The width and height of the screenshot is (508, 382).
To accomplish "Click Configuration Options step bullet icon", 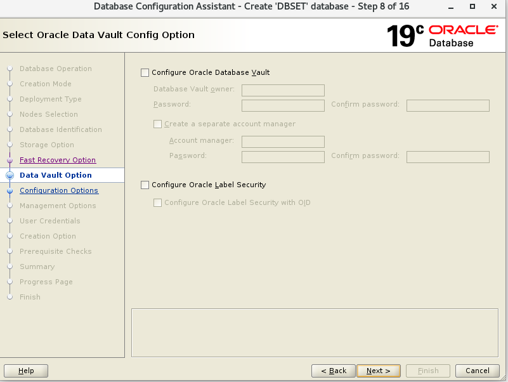I will [10, 190].
